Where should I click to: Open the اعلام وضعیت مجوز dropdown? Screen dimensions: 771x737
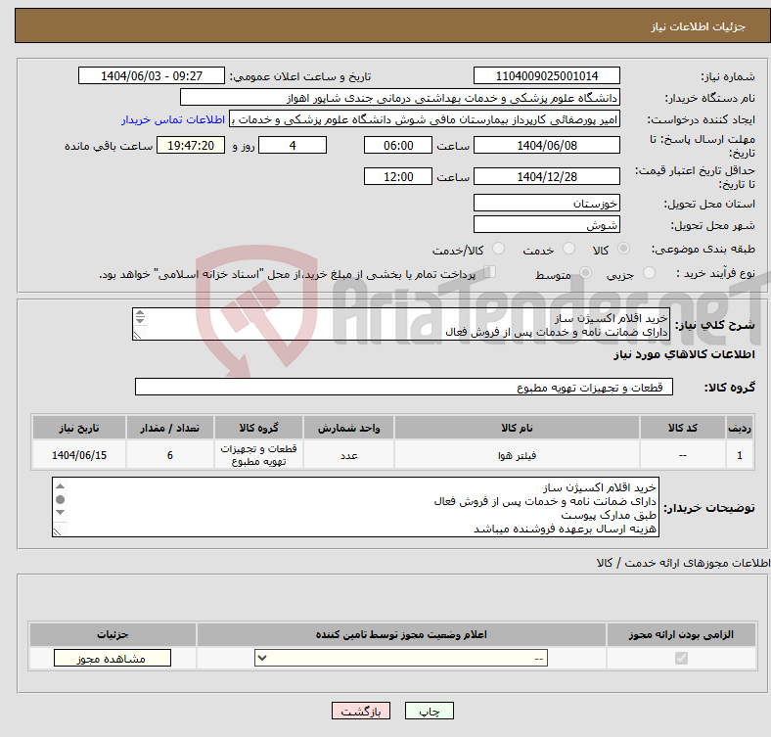(x=401, y=659)
